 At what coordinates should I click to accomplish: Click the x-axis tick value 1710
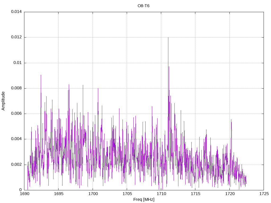pos(161,194)
